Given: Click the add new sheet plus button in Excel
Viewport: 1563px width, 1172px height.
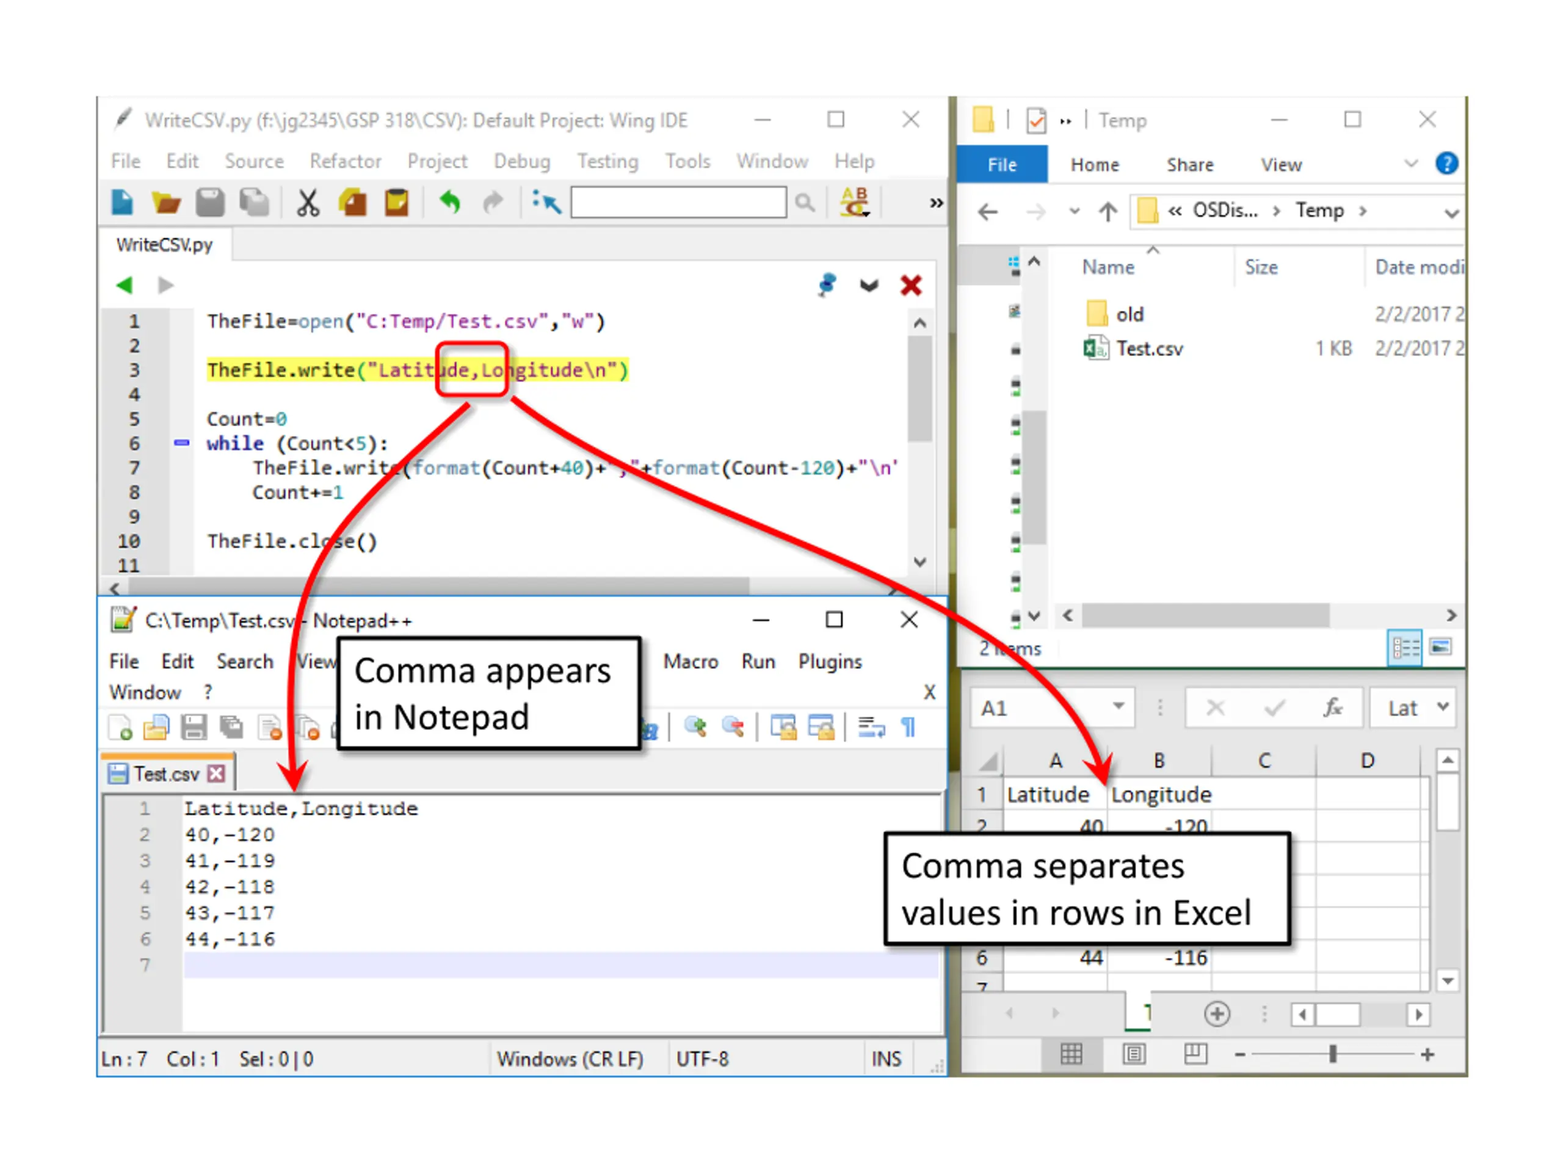Looking at the screenshot, I should click(1216, 1014).
